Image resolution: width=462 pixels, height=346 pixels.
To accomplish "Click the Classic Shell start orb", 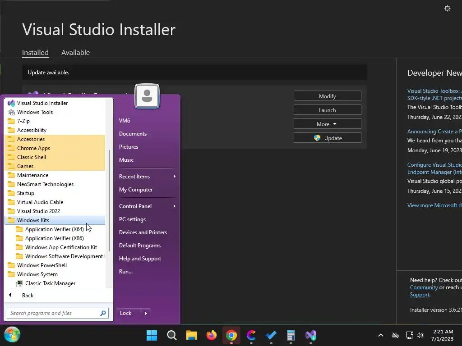I will point(12,335).
